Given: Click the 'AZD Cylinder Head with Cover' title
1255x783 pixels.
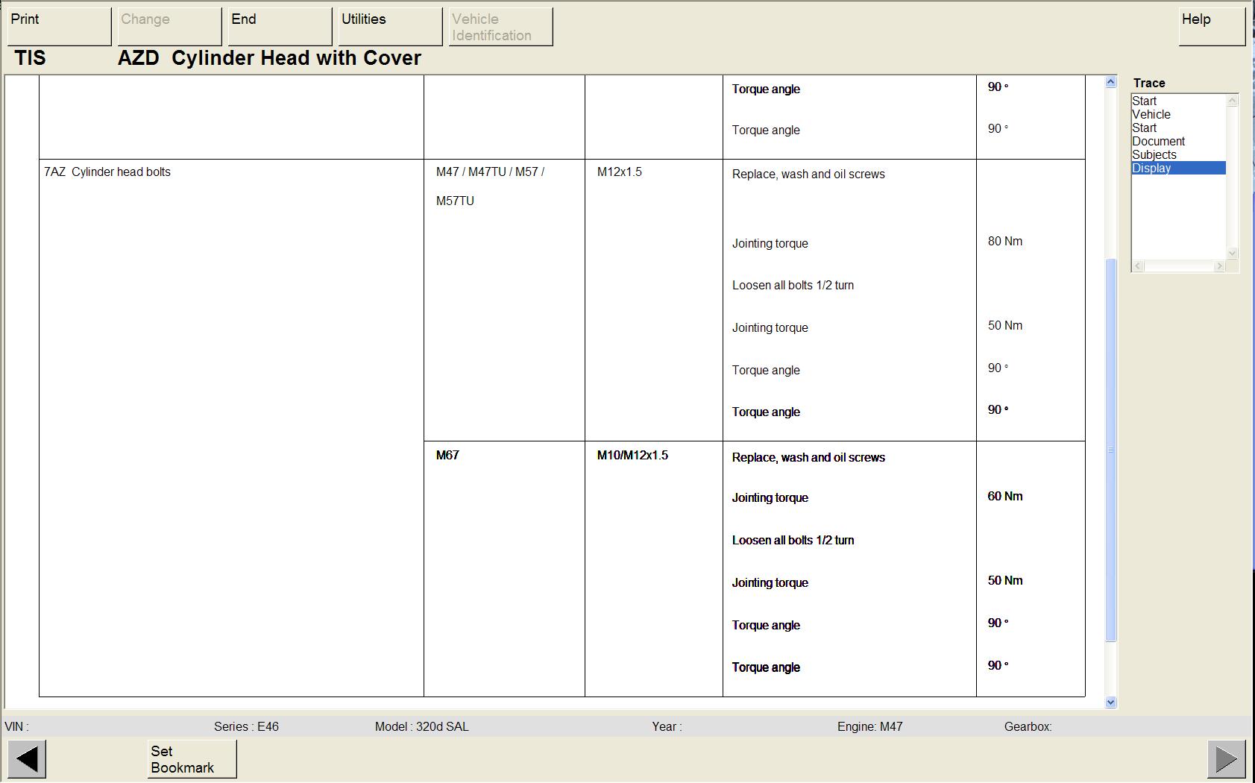Looking at the screenshot, I should tap(269, 58).
